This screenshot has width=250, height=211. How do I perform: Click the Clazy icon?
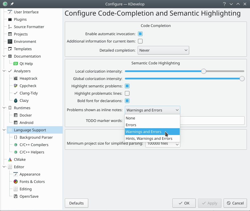pyautogui.click(x=16, y=100)
